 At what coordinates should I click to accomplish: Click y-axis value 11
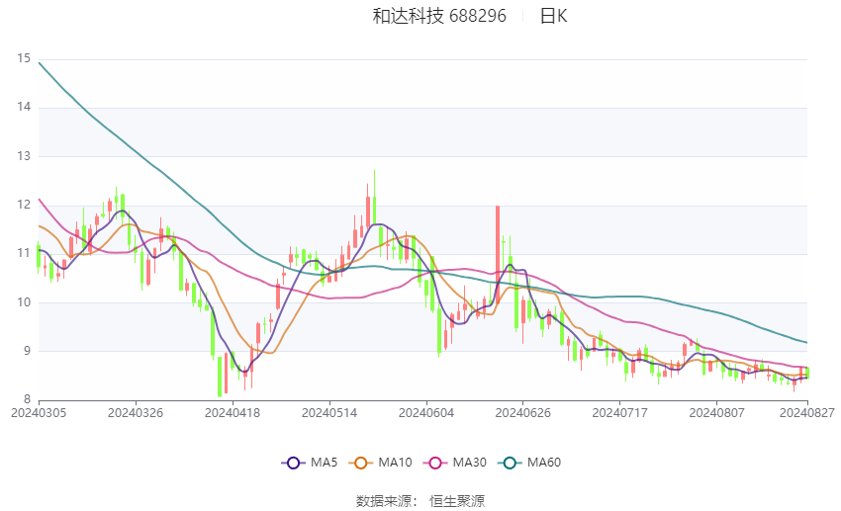pos(24,253)
